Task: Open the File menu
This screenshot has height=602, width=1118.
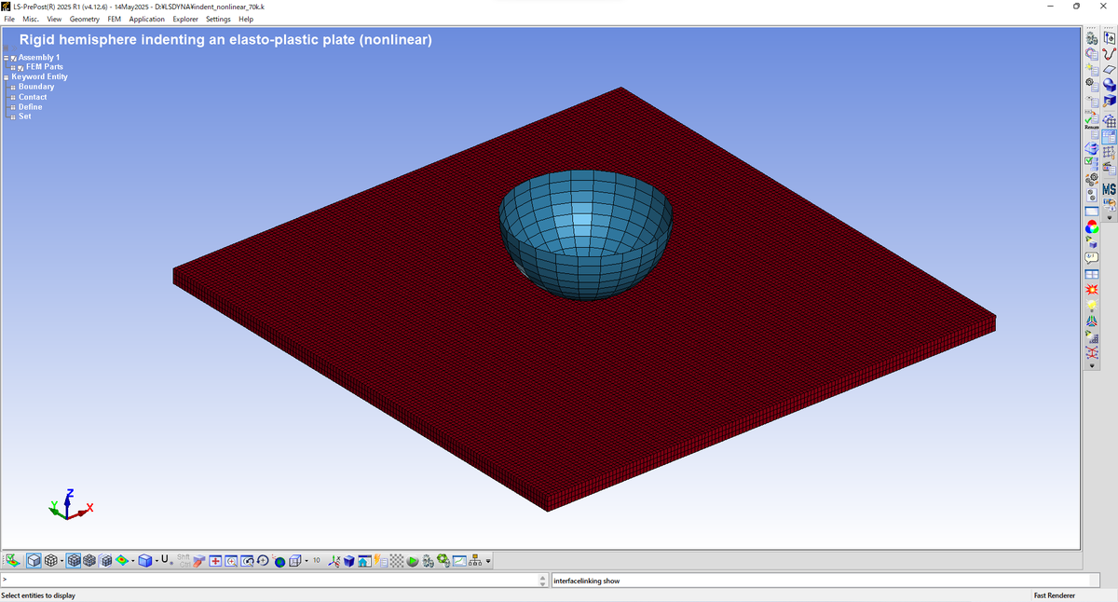Action: [9, 19]
